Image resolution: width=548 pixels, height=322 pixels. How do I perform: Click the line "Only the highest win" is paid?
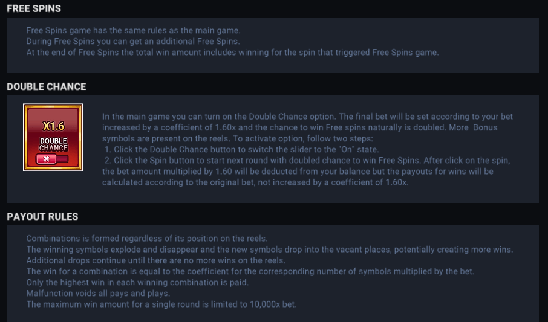[x=137, y=282]
